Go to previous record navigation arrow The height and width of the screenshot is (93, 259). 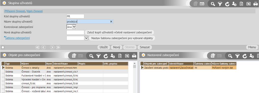[x=44, y=47]
